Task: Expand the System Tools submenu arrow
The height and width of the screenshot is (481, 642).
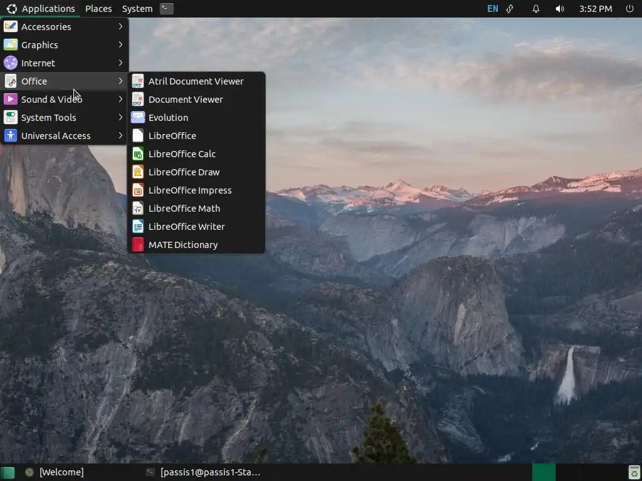Action: (120, 117)
